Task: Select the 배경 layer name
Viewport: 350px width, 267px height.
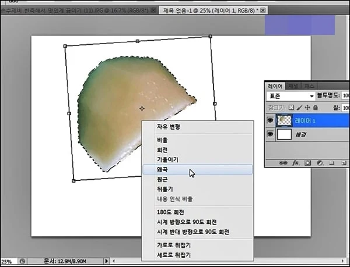Action: 300,134
